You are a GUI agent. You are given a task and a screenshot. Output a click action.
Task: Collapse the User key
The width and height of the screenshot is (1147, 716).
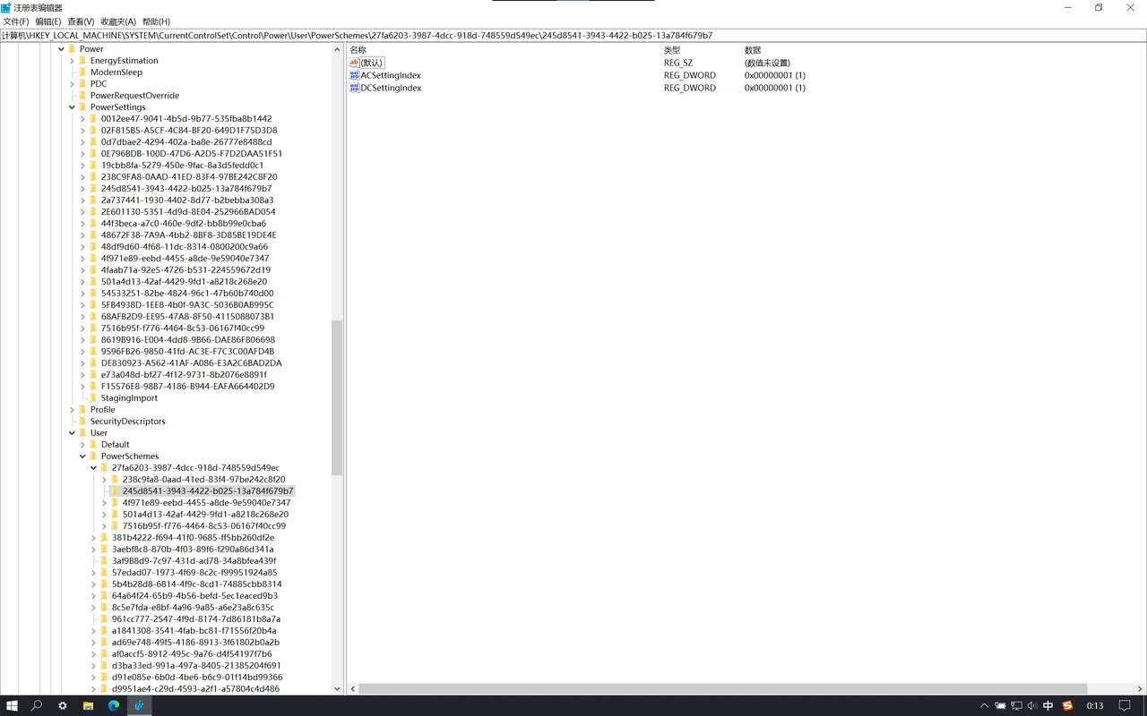72,433
